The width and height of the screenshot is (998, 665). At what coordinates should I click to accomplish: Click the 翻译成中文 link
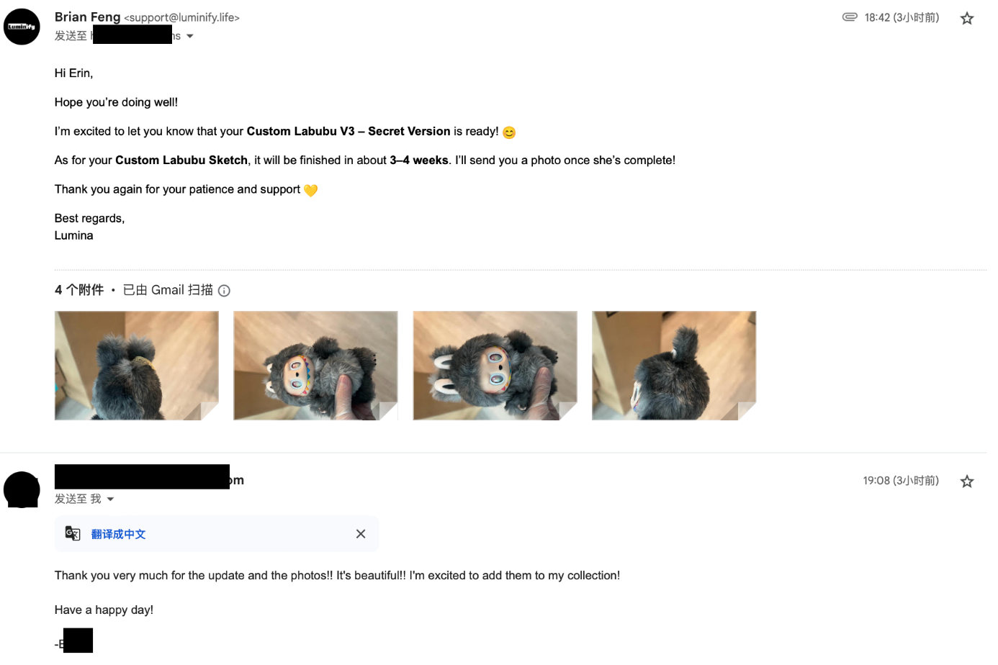coord(118,534)
